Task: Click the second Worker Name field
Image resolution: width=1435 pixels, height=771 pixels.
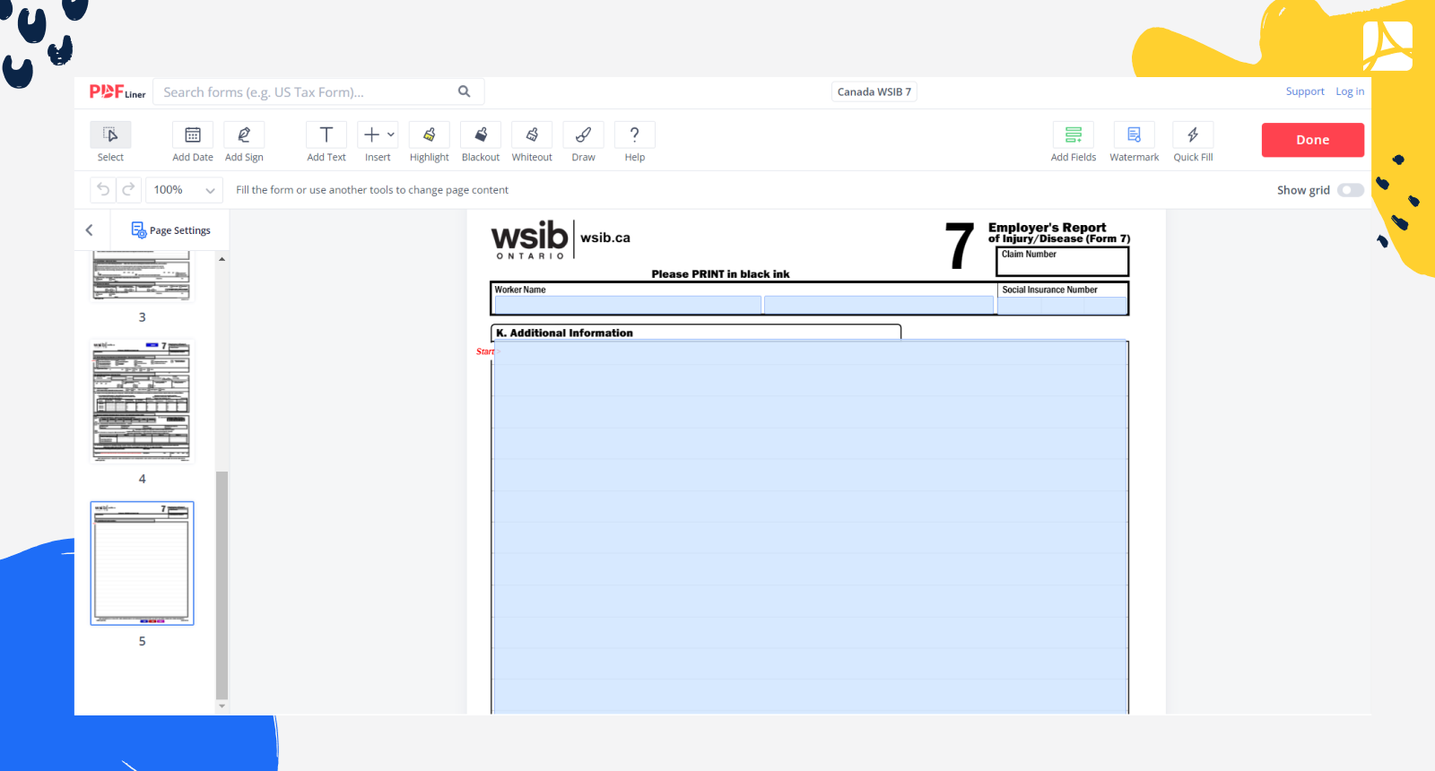Action: (x=879, y=305)
